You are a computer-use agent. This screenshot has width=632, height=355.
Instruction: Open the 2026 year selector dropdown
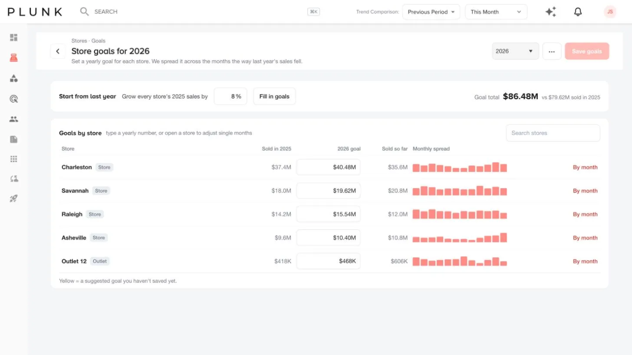point(515,51)
